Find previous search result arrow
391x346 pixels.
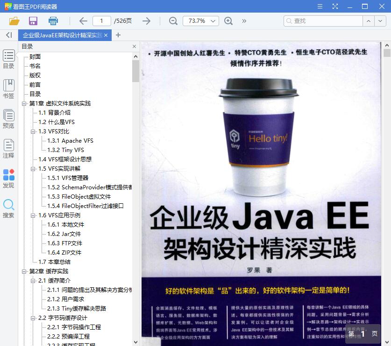(369, 21)
